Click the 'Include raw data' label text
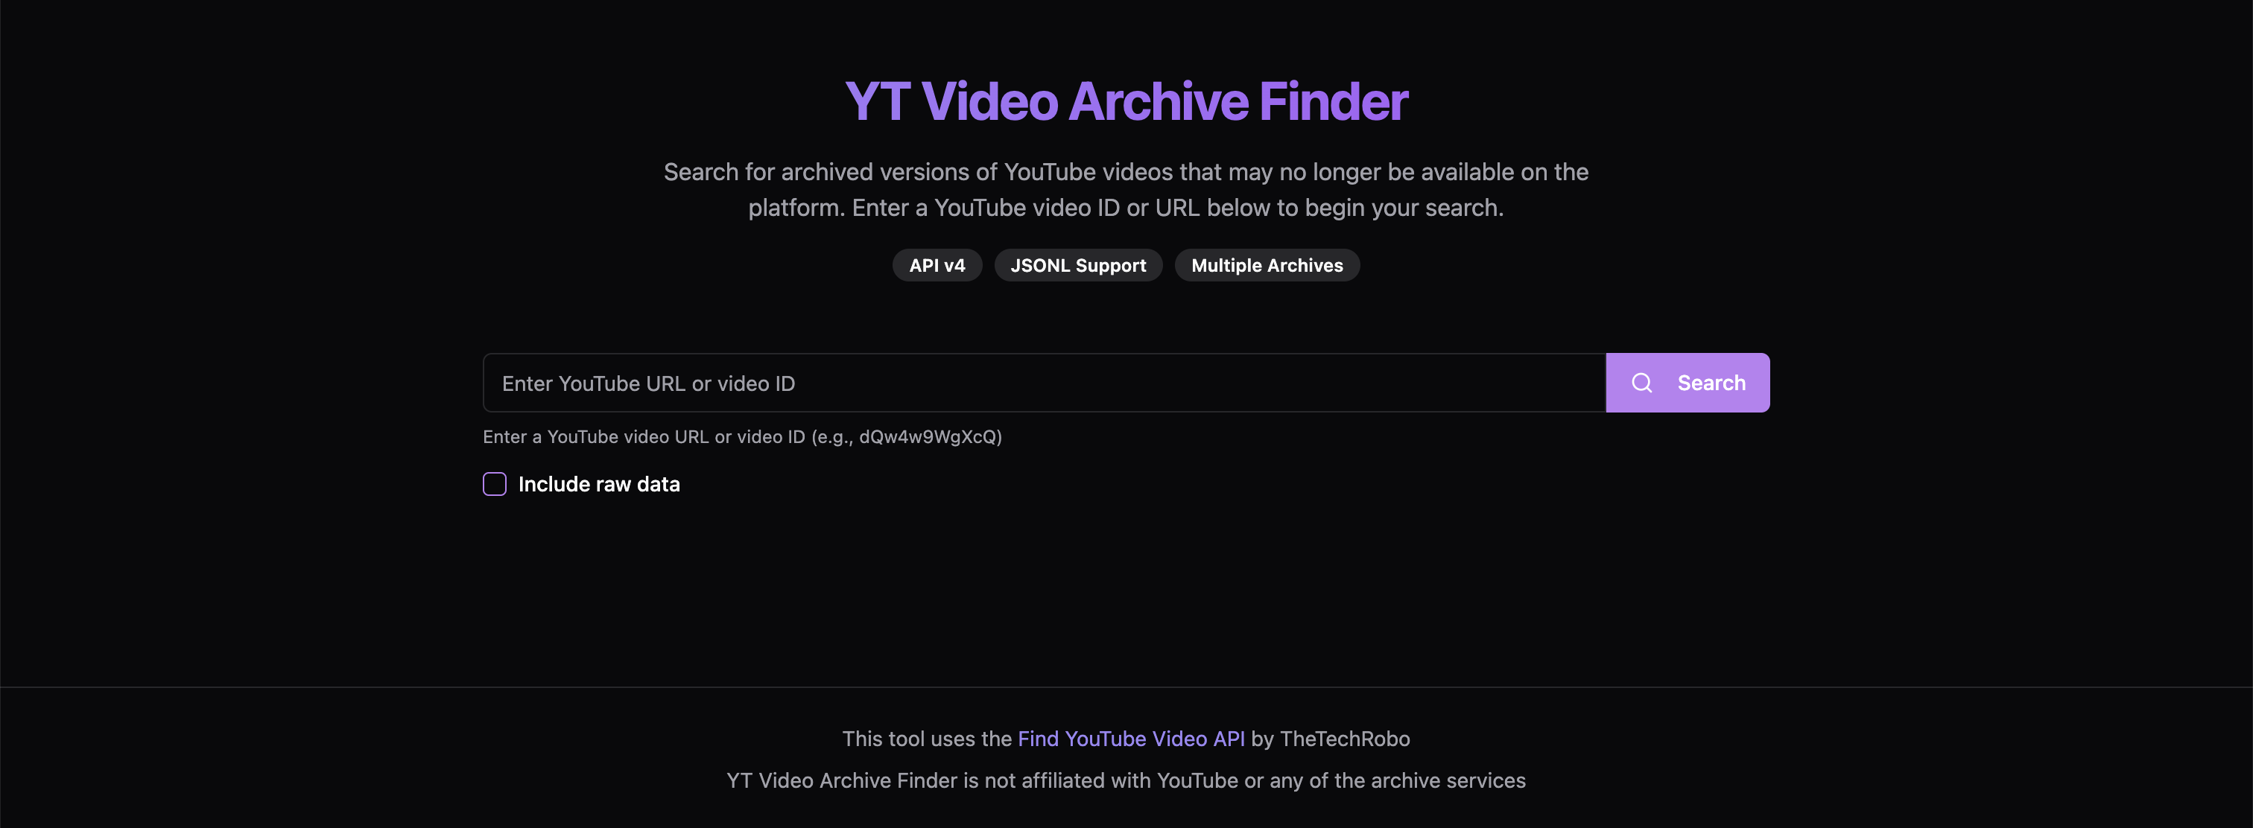This screenshot has width=2253, height=828. pyautogui.click(x=599, y=485)
